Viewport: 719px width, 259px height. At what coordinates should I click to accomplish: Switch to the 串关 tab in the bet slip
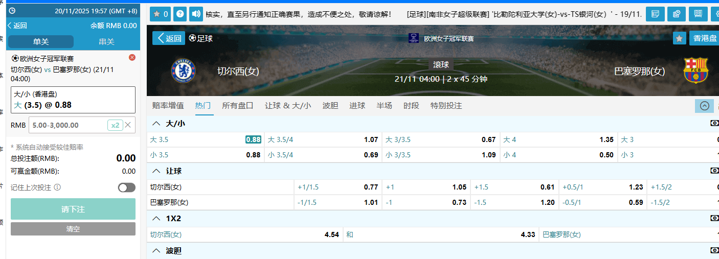[106, 41]
